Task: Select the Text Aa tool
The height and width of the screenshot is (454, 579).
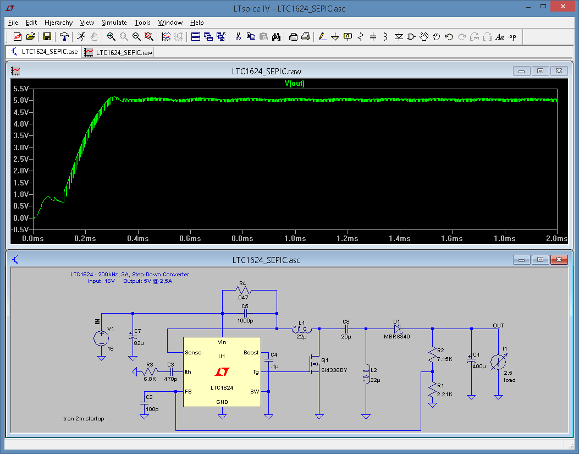Action: click(x=500, y=37)
